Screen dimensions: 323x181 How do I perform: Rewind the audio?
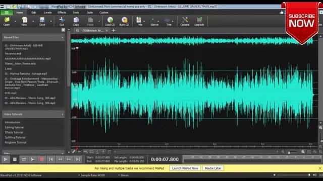(x=60, y=159)
